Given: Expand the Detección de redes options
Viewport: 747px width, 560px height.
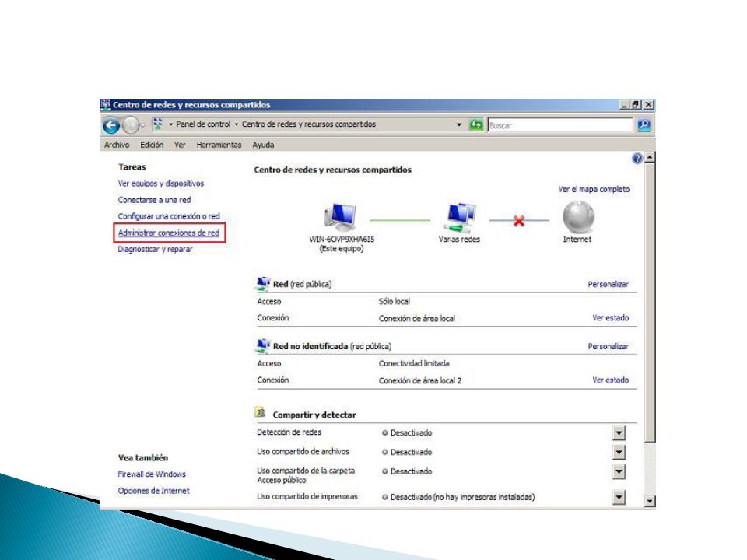Looking at the screenshot, I should click(x=619, y=433).
